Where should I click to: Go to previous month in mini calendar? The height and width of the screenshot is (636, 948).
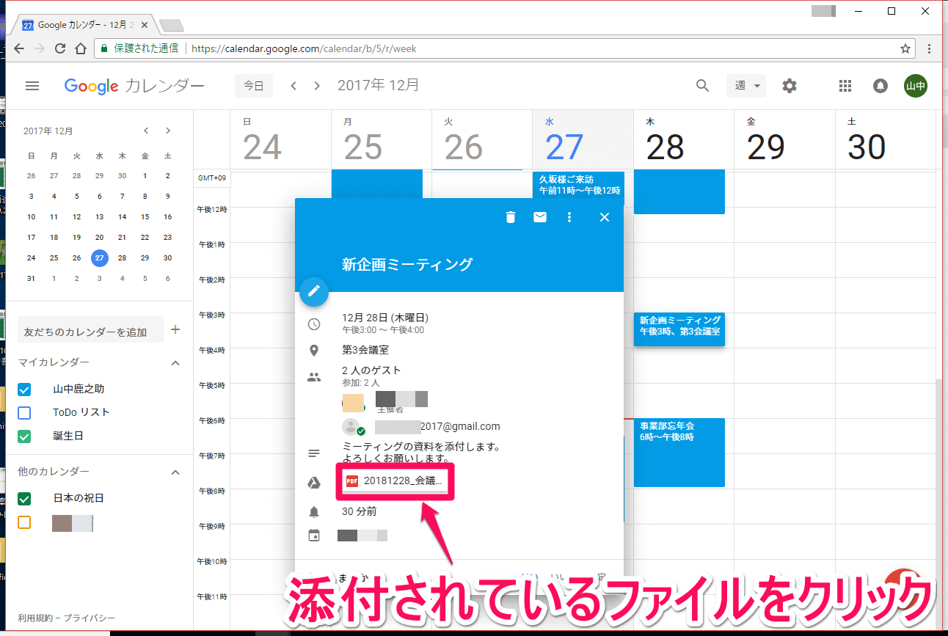(146, 131)
